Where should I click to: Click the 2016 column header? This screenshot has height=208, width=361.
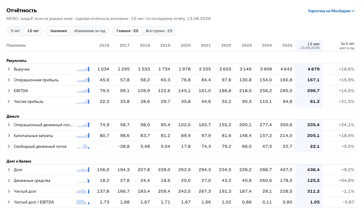(x=104, y=45)
